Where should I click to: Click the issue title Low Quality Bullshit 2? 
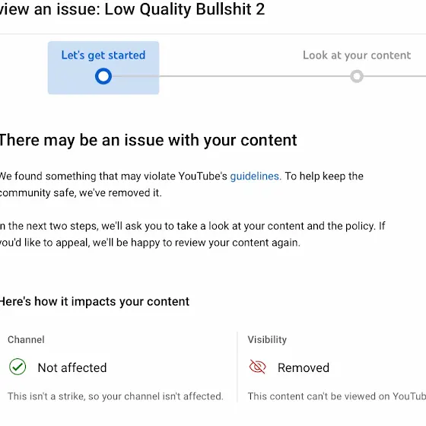pyautogui.click(x=184, y=9)
